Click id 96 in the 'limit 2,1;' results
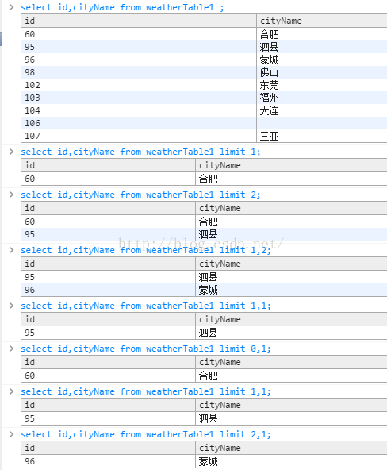387x470 pixels. tap(109, 461)
